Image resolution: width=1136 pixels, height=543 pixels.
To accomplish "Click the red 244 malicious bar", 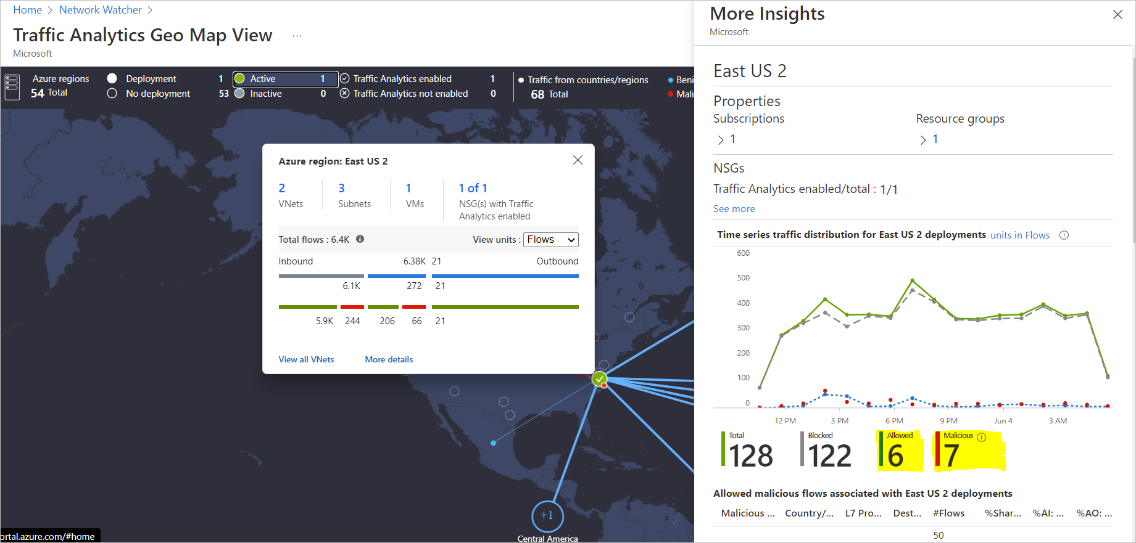I will point(352,307).
